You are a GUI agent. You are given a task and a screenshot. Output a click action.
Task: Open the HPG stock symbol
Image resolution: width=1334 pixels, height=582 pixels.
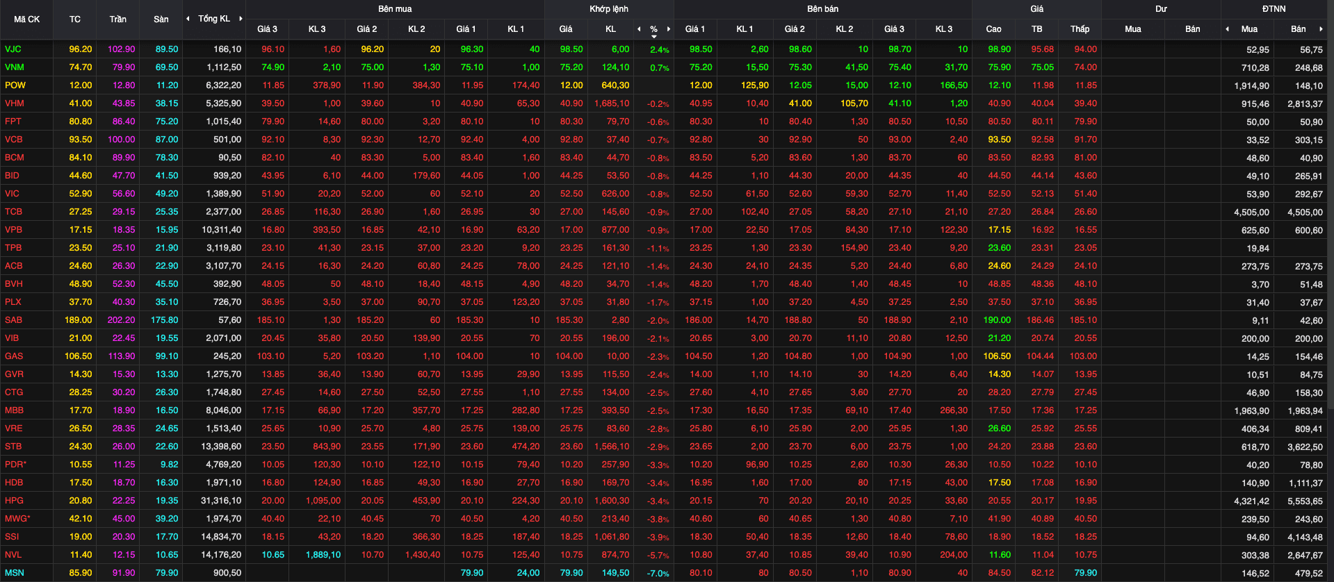[x=14, y=501]
